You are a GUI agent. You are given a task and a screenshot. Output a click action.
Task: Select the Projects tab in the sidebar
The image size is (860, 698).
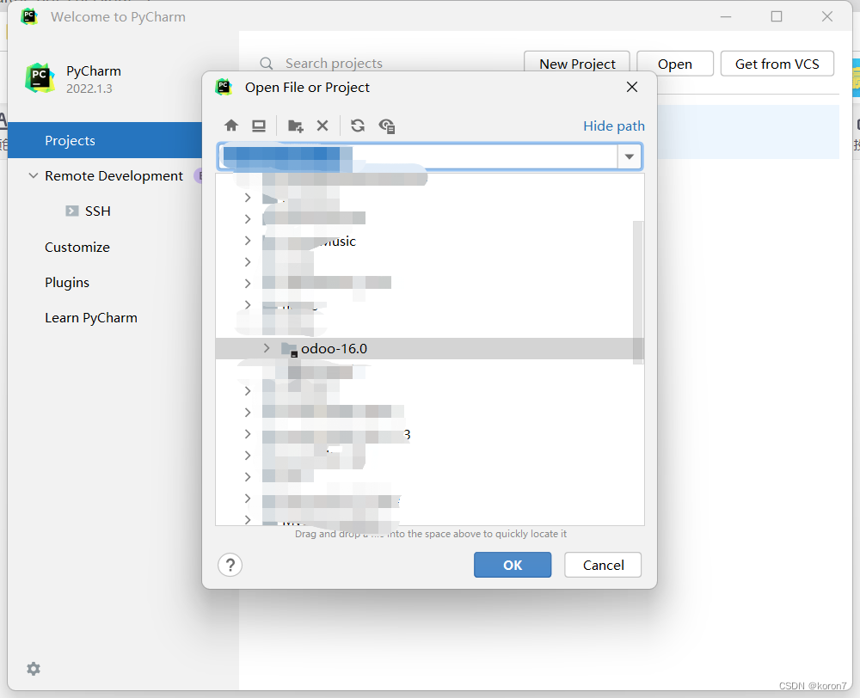tap(70, 140)
